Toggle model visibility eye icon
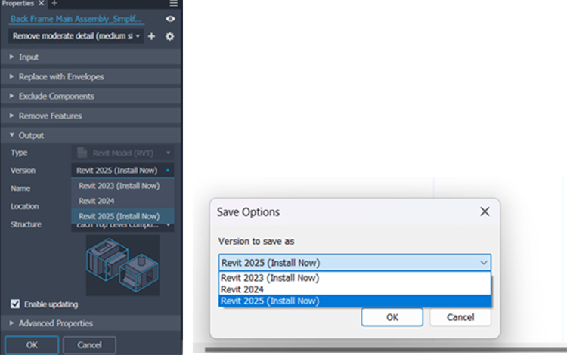Image resolution: width=567 pixels, height=355 pixels. point(170,19)
